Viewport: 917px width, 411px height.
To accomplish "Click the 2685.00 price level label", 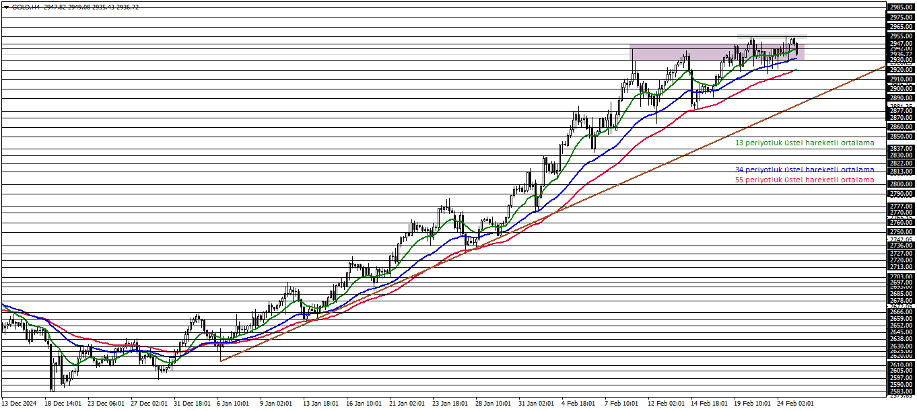I will 900,294.
